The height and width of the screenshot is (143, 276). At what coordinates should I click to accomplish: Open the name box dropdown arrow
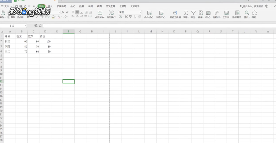26,26
